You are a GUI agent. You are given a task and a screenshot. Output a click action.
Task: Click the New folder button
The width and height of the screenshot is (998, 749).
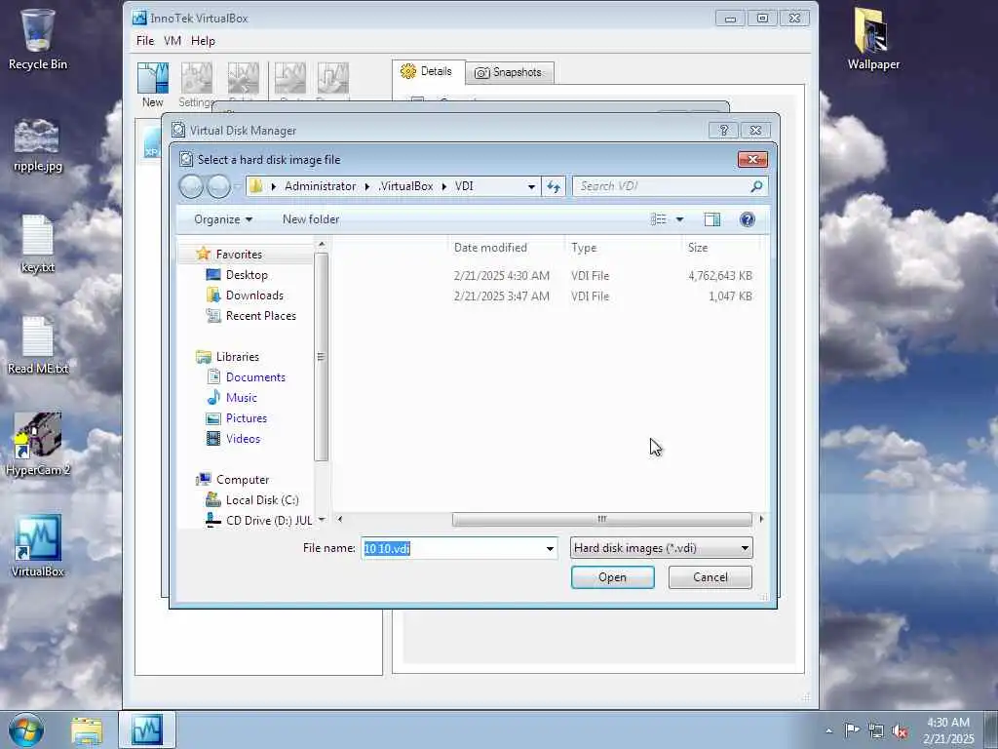tap(311, 219)
